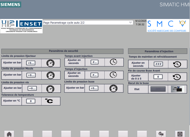The height and width of the screenshot is (137, 190).
Task: Click the °C temperature tolerance icon
Action: 49,101
